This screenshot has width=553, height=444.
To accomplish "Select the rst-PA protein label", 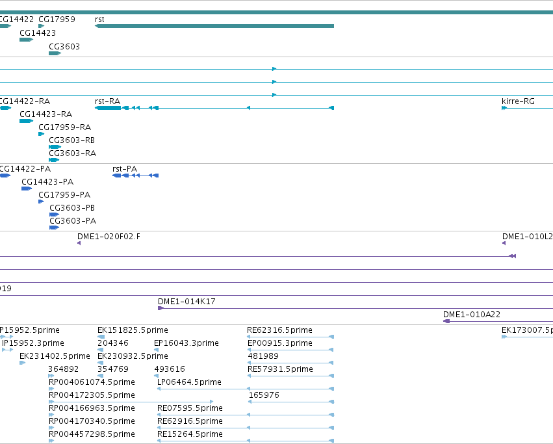I will click(125, 169).
